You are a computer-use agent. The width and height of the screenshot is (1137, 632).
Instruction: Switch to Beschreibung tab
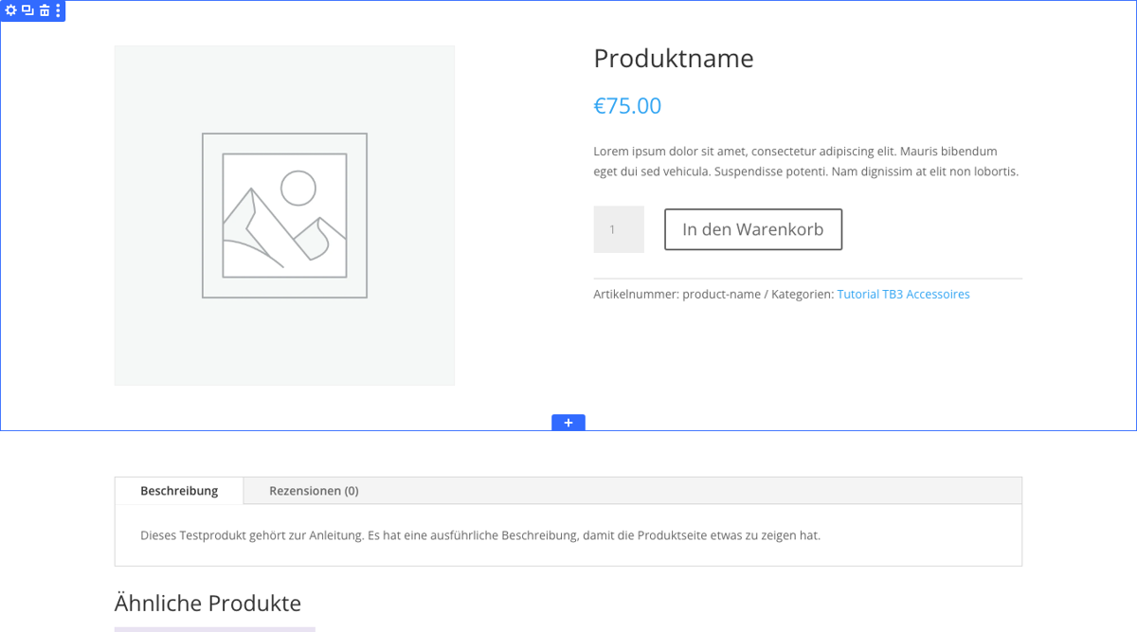179,491
